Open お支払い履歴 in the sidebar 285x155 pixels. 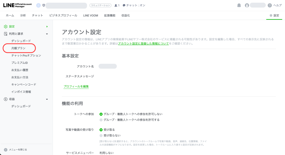[x=20, y=70]
